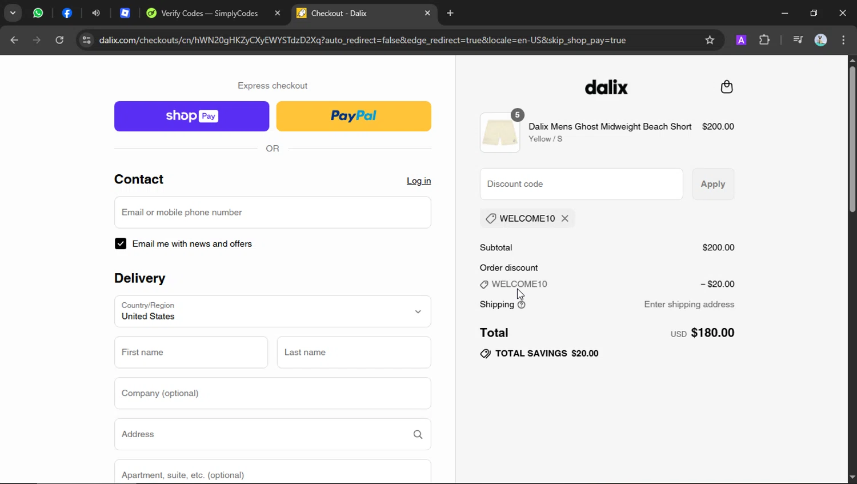View site information icon in address bar

click(86, 40)
